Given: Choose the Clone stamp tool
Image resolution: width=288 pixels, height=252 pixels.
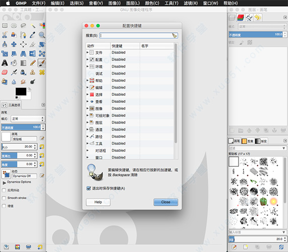Looking at the screenshot, I should [x=33, y=72].
